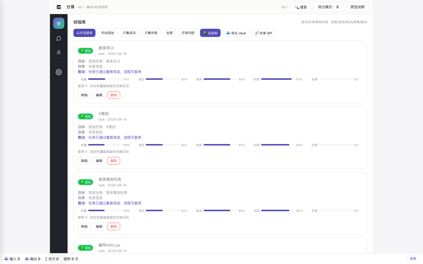This screenshot has height=264, width=423.
Task: Open 明细 for 登录页UI
Action: point(84,95)
